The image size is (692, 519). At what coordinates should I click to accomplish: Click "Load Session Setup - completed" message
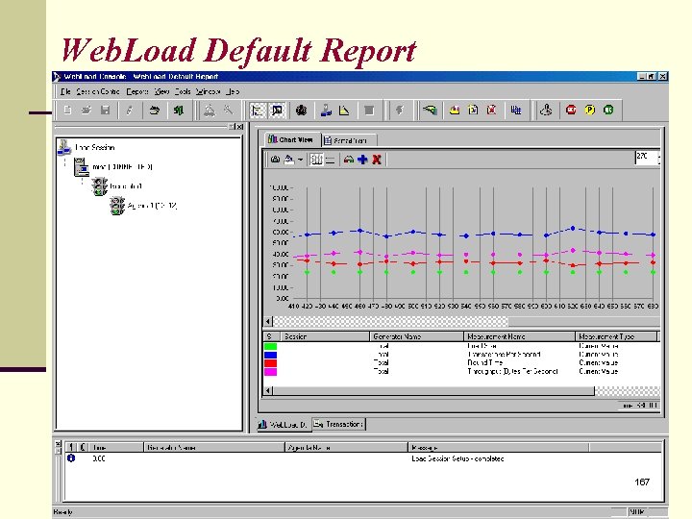pyautogui.click(x=457, y=458)
